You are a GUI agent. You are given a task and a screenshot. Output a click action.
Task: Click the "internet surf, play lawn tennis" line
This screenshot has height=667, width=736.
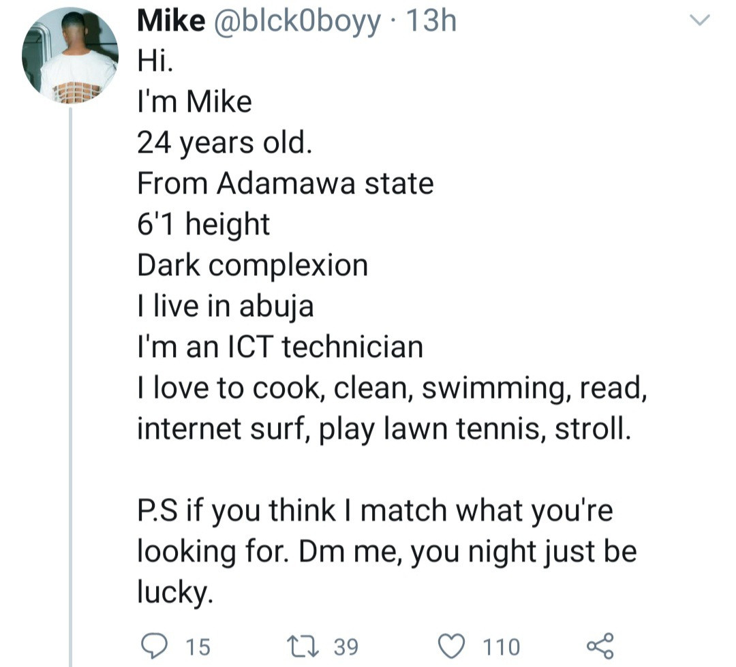pyautogui.click(x=380, y=429)
